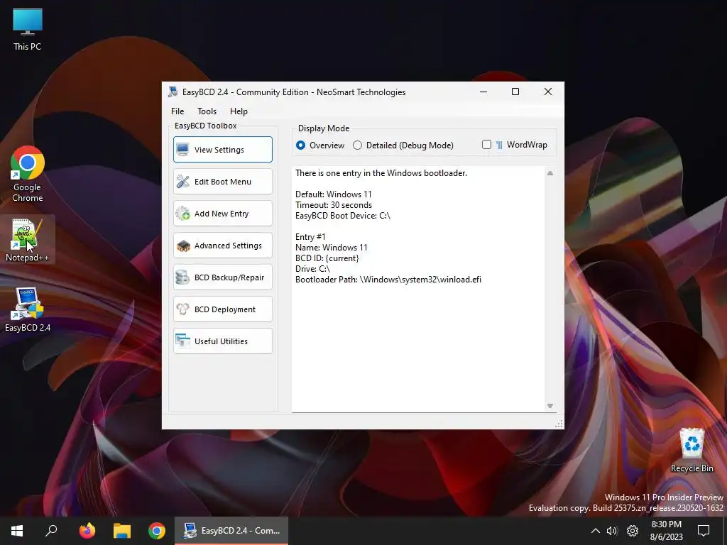727x545 pixels.
Task: Click the 'Timeout: 30 seconds' text line
Action: [334, 205]
